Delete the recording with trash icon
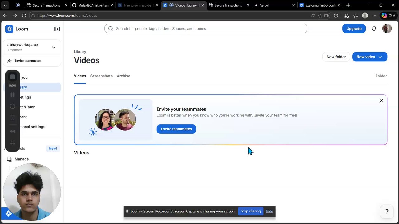 [12, 118]
